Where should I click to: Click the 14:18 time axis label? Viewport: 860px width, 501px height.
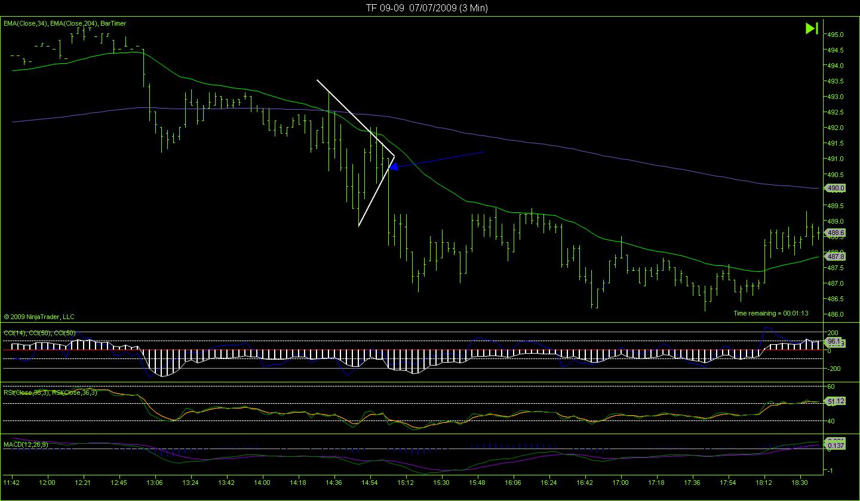298,482
